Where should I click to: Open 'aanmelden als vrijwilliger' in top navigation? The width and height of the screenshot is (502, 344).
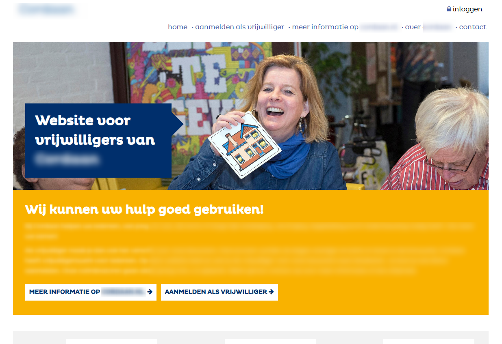pyautogui.click(x=239, y=27)
